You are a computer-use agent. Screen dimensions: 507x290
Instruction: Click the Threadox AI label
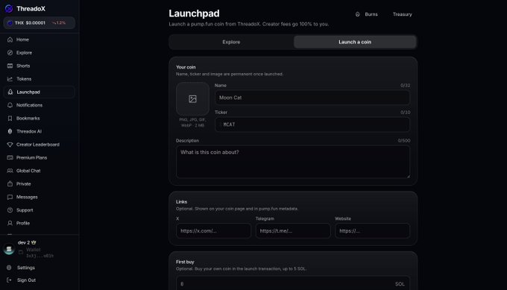click(29, 131)
